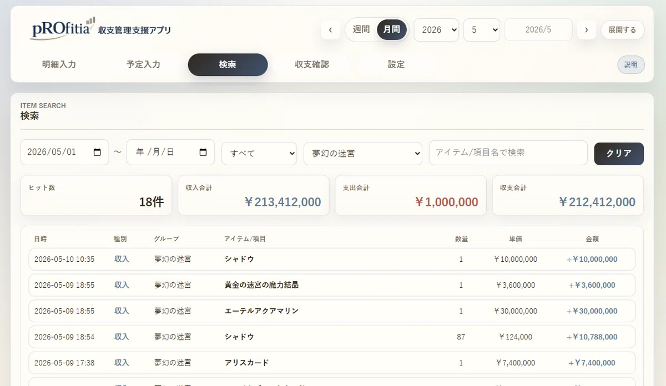
Task: Open the 予定入力 tab
Action: tap(143, 64)
